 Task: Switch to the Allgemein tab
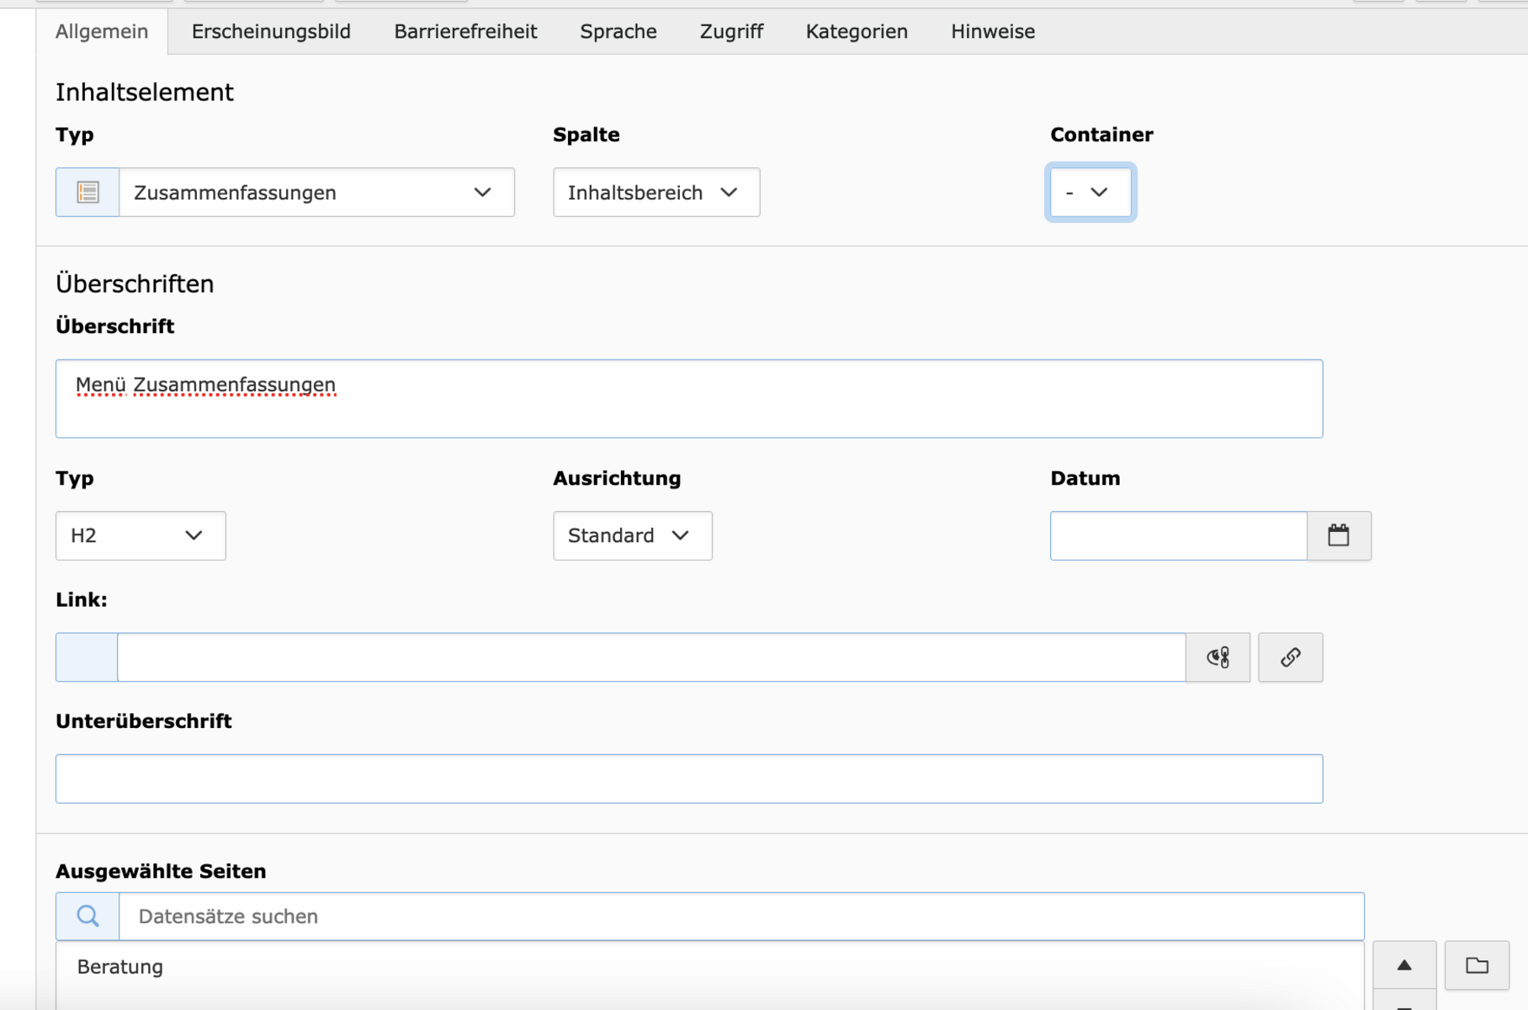102,32
